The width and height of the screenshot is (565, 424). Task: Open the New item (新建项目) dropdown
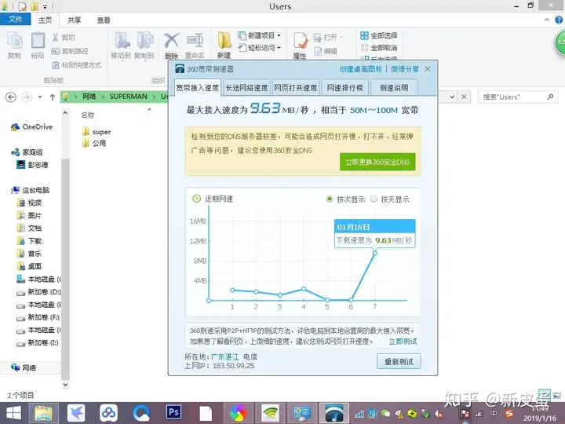260,35
